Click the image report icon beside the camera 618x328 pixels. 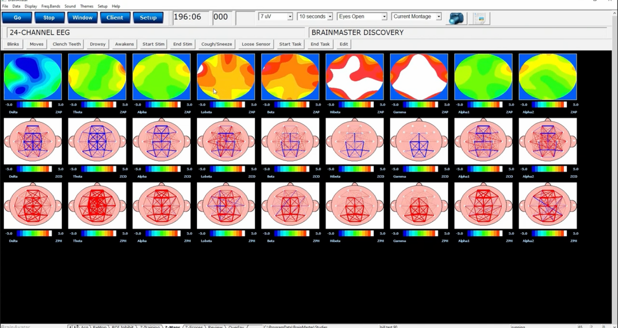pyautogui.click(x=479, y=18)
